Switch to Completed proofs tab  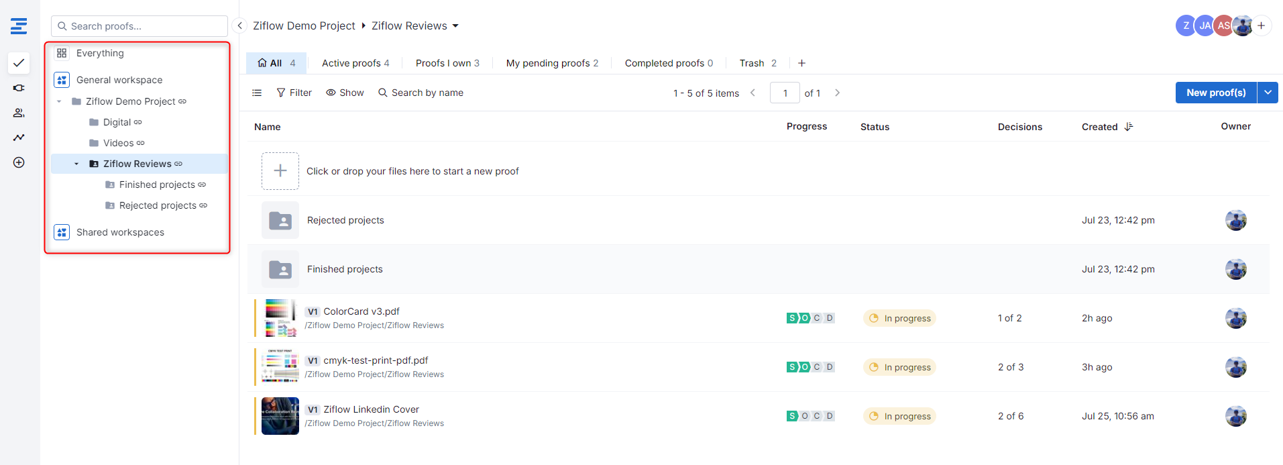[669, 63]
